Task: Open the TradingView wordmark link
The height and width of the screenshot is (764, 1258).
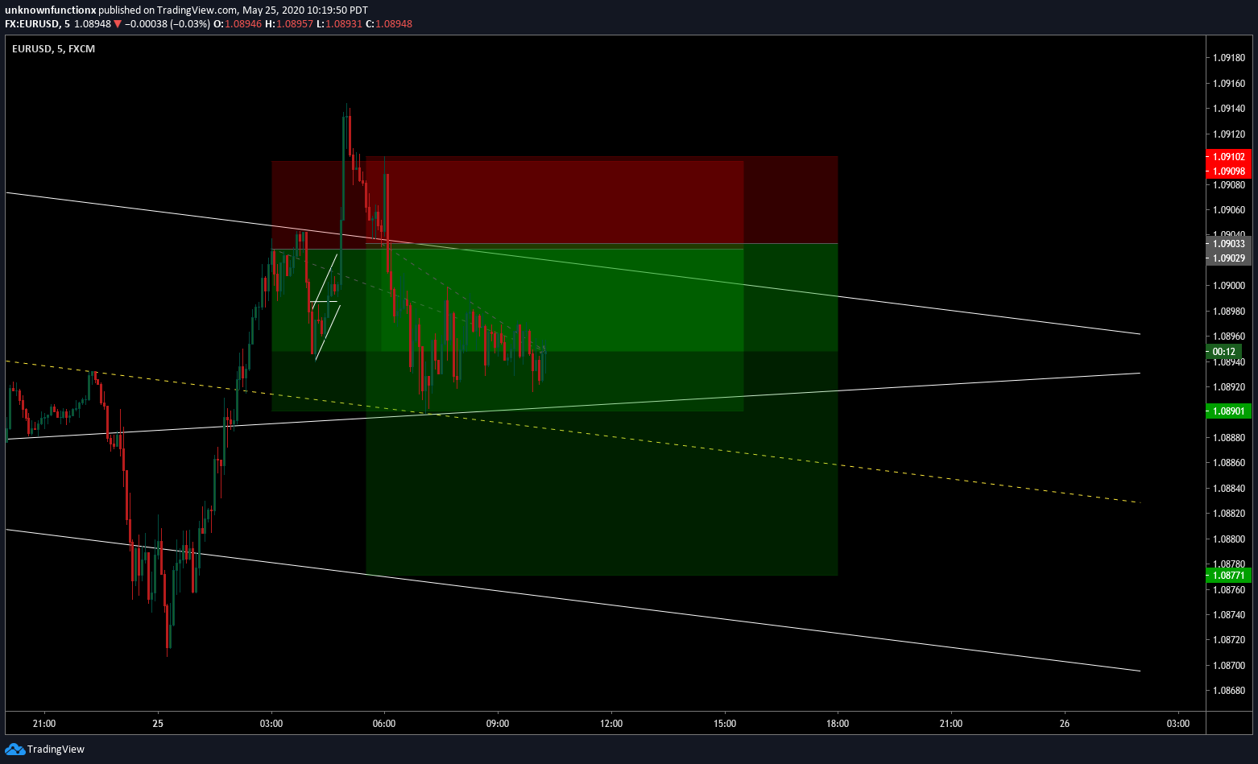Action: (x=56, y=750)
